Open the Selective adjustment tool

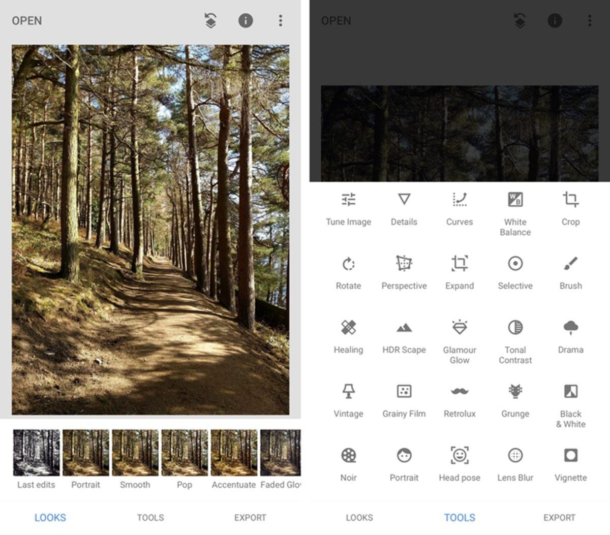coord(515,272)
